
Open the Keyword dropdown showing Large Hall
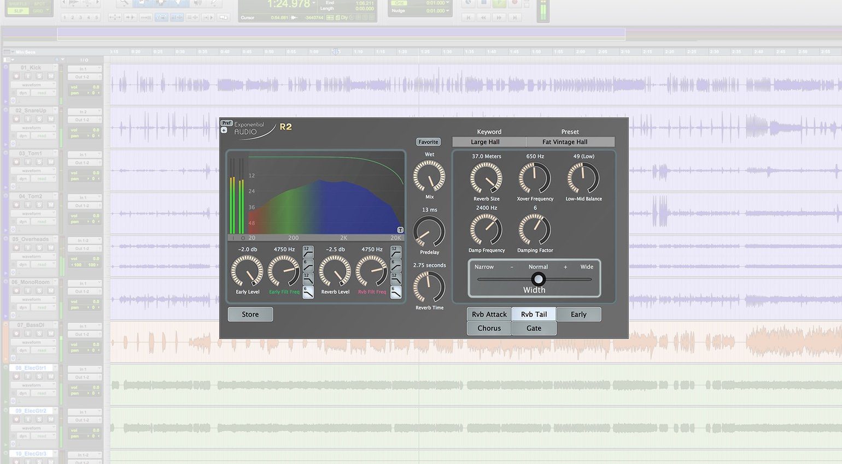tap(489, 142)
